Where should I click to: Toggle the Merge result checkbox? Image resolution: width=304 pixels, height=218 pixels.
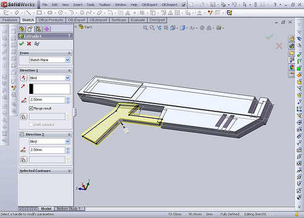click(x=31, y=108)
